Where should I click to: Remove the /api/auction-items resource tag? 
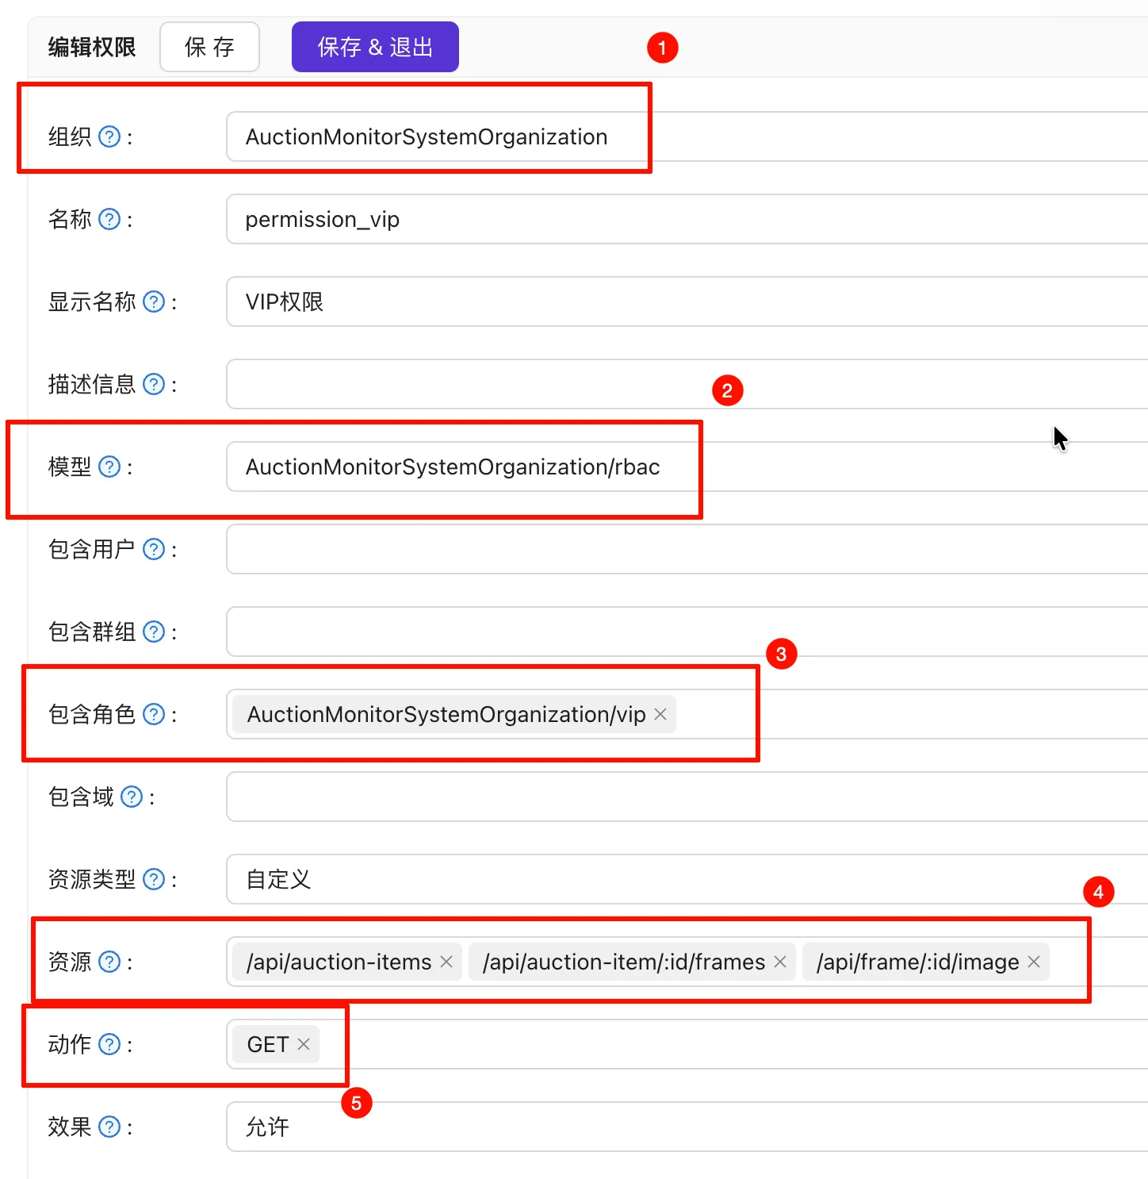click(446, 962)
